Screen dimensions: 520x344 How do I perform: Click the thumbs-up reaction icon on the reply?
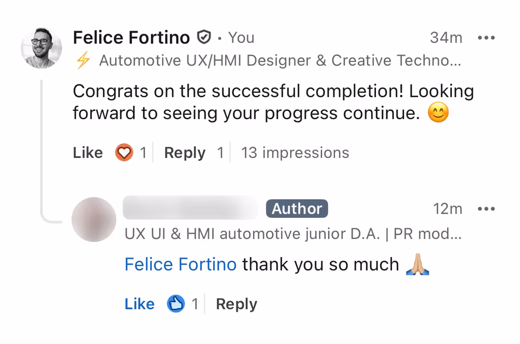pos(176,303)
